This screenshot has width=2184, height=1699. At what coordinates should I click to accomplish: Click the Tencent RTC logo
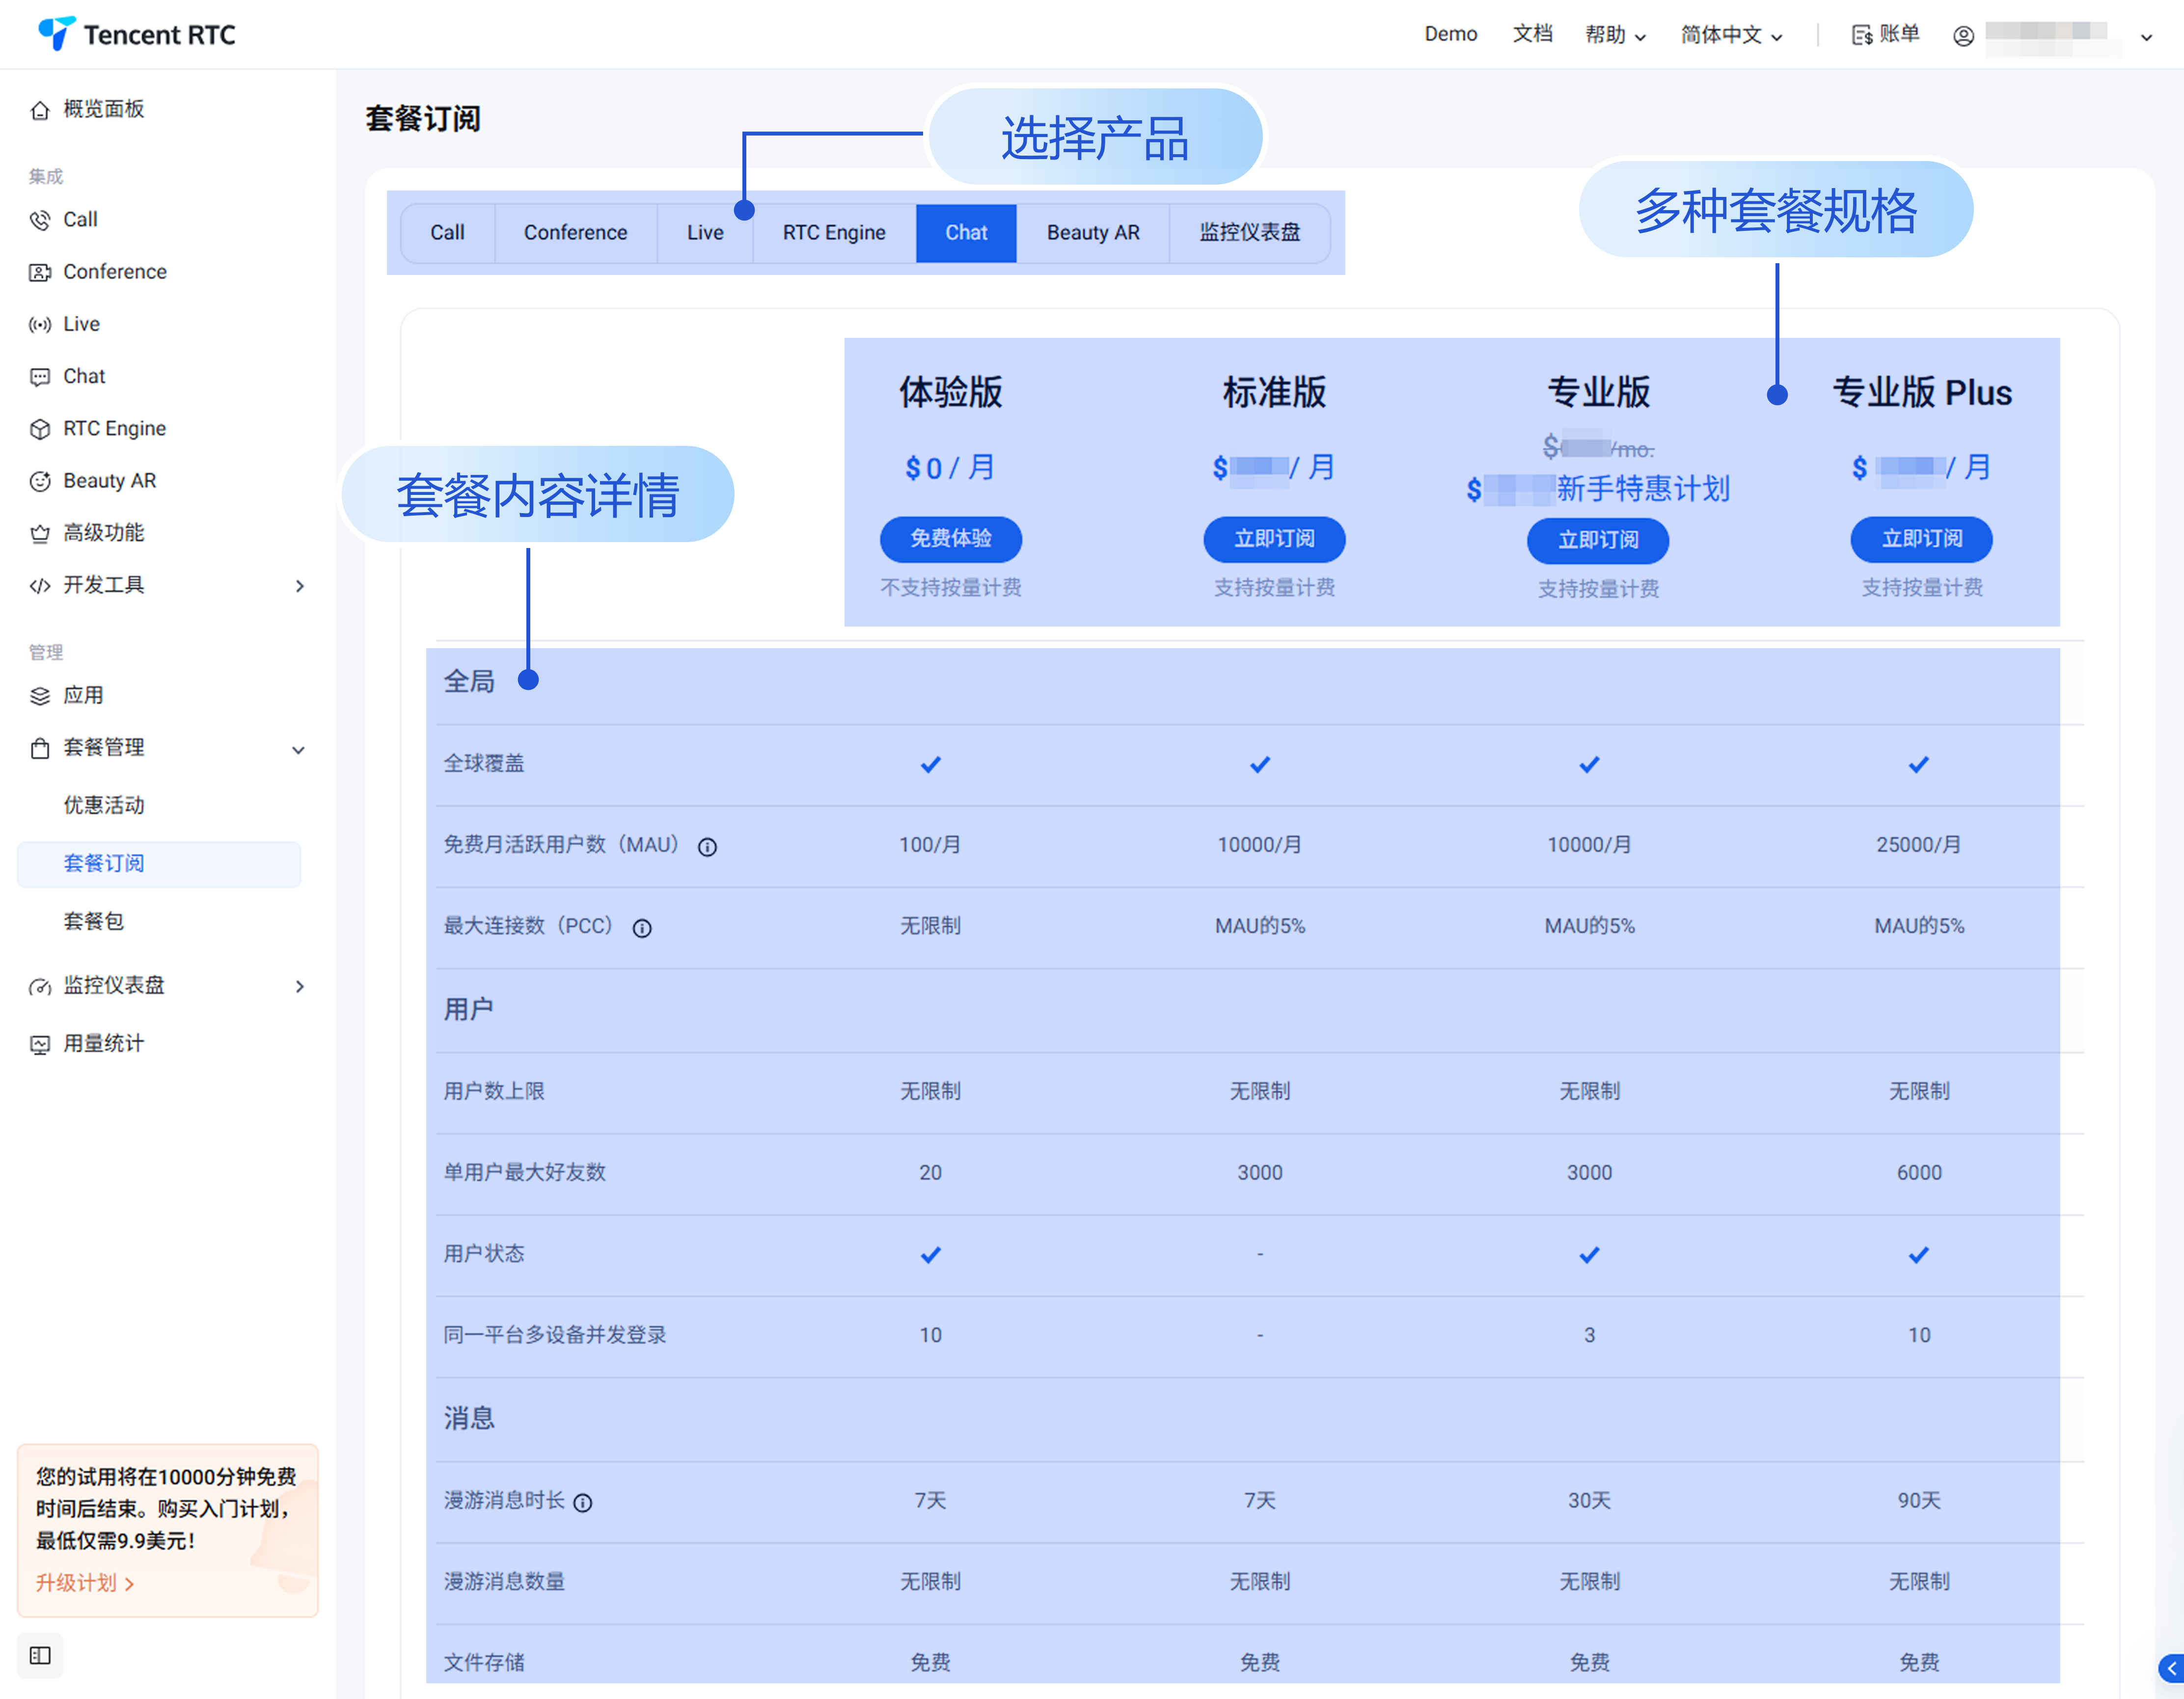136,34
